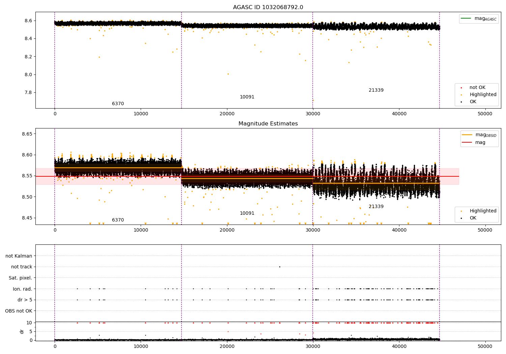Click the "Ion. rad." axis label

coord(23,289)
